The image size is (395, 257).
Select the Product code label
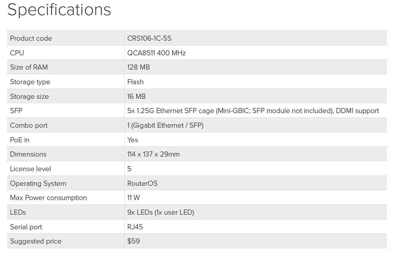[x=31, y=38]
